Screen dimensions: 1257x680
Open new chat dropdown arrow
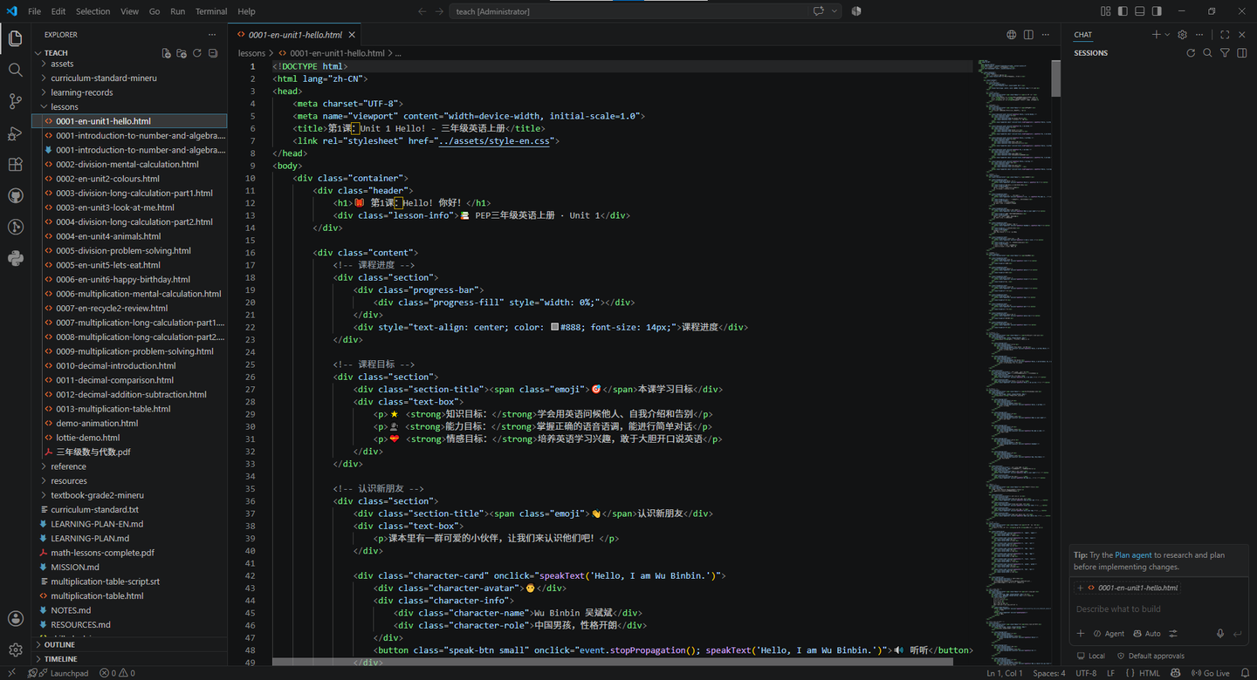click(1168, 35)
